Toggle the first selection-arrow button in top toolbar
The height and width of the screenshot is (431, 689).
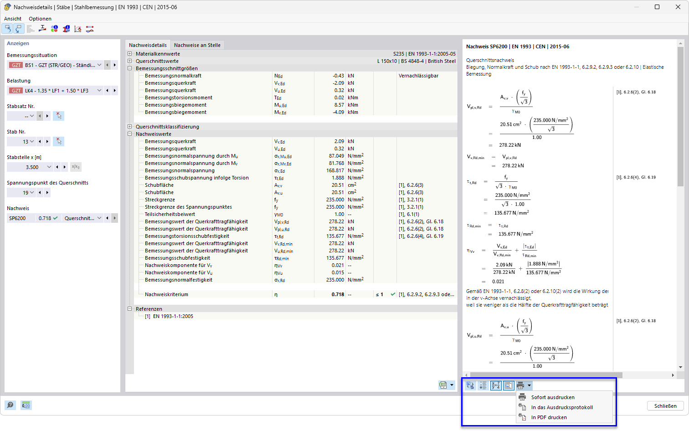[x=7, y=29]
